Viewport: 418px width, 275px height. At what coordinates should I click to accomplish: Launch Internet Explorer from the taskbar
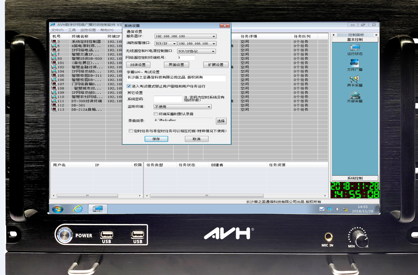tap(78, 209)
